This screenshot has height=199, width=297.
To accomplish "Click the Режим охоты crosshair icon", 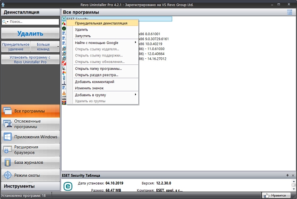I will click(x=7, y=175).
